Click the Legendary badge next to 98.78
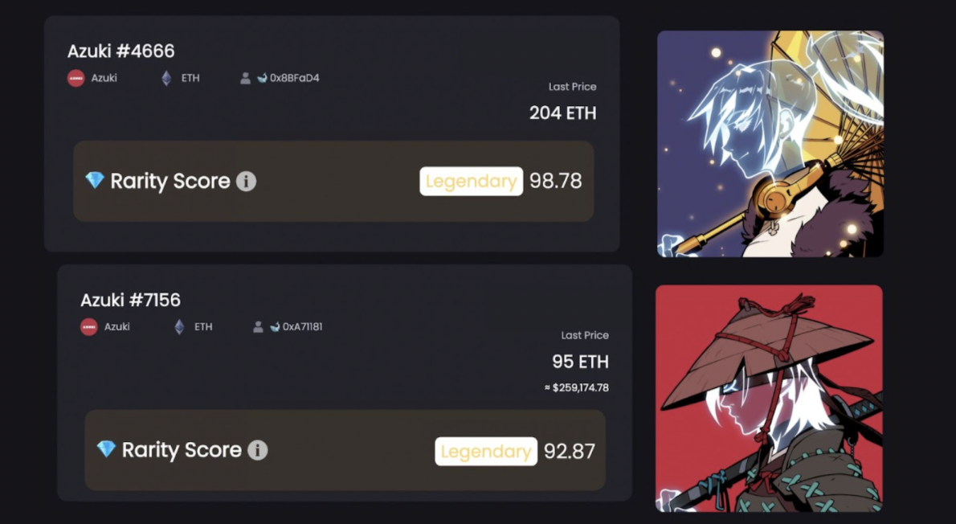 [x=472, y=181]
